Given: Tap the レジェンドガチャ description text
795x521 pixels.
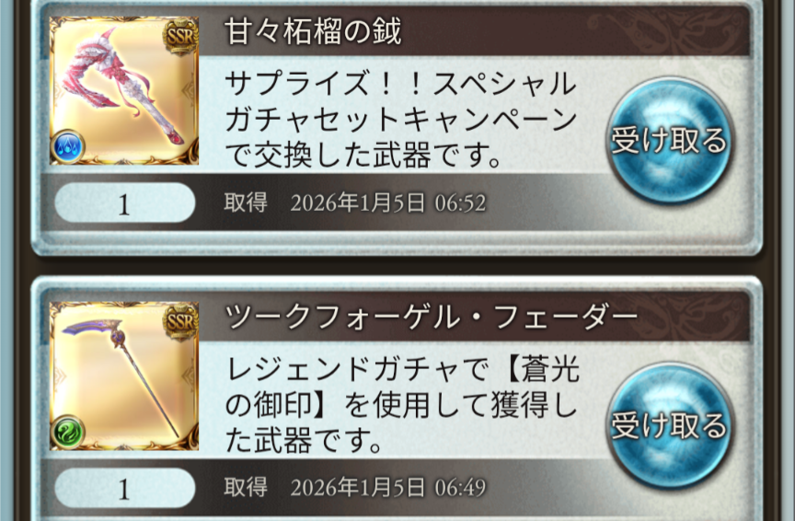Looking at the screenshot, I should (x=401, y=405).
